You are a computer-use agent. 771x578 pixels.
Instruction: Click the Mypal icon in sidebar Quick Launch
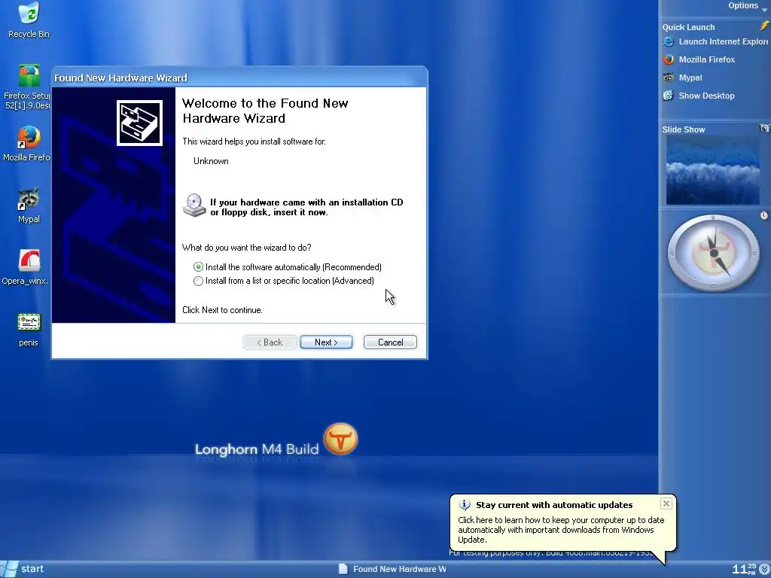tap(669, 78)
